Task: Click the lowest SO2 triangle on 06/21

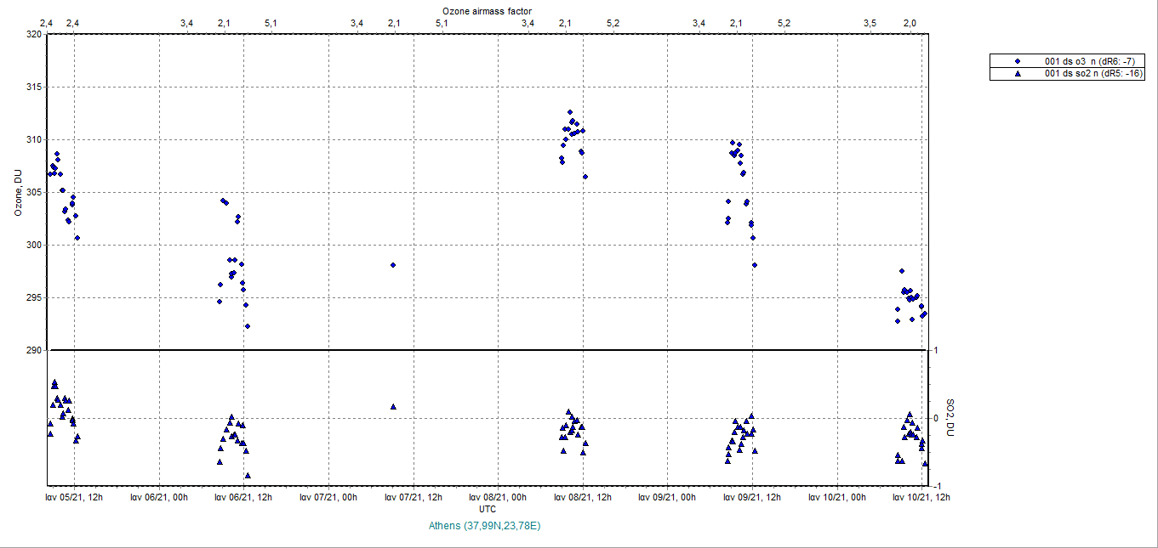Action: point(248,476)
